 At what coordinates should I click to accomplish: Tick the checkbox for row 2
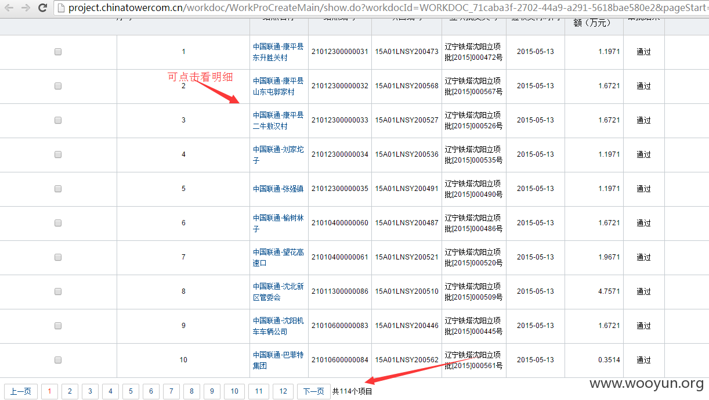[58, 86]
